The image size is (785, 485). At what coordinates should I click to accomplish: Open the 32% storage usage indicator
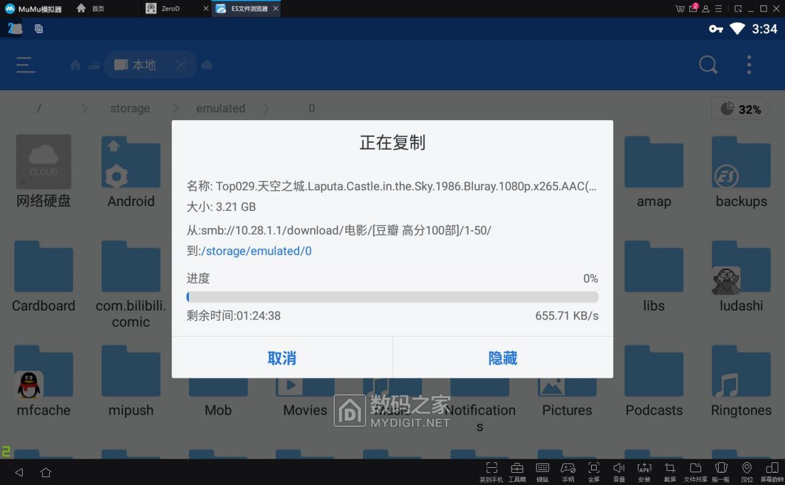click(x=741, y=109)
